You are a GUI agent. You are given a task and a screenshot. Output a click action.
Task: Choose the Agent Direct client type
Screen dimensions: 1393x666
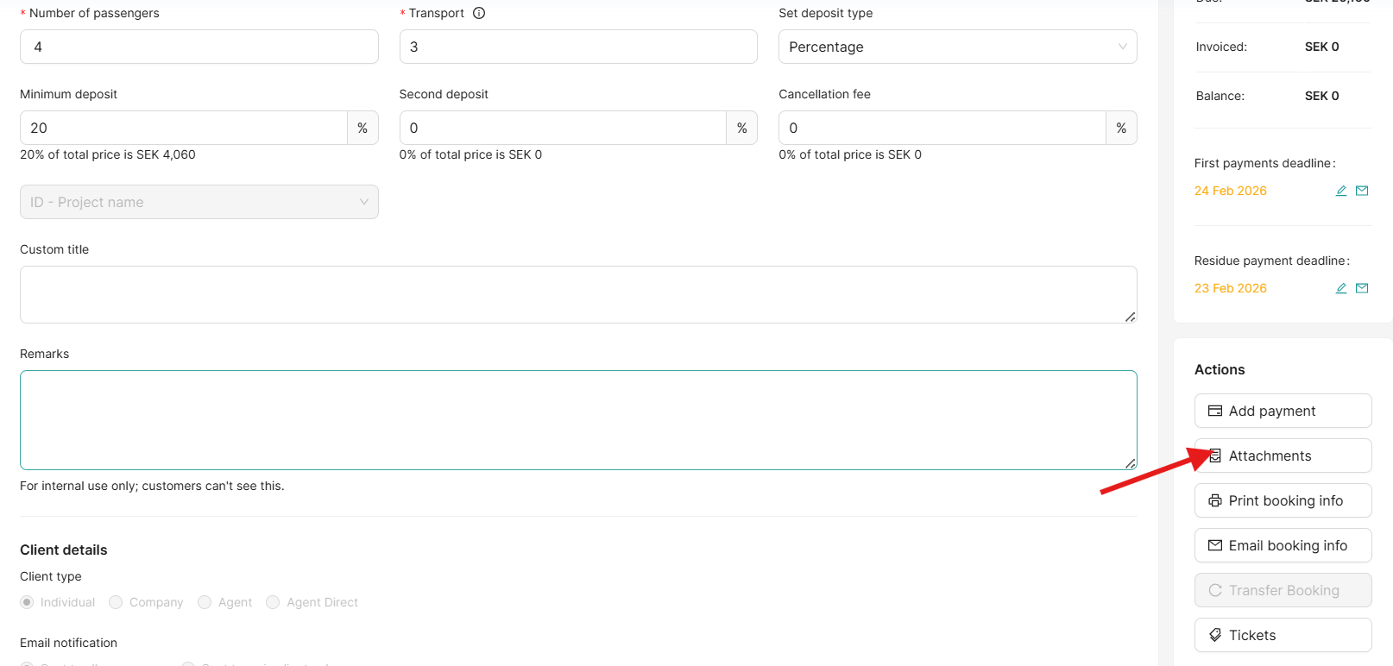(x=273, y=602)
